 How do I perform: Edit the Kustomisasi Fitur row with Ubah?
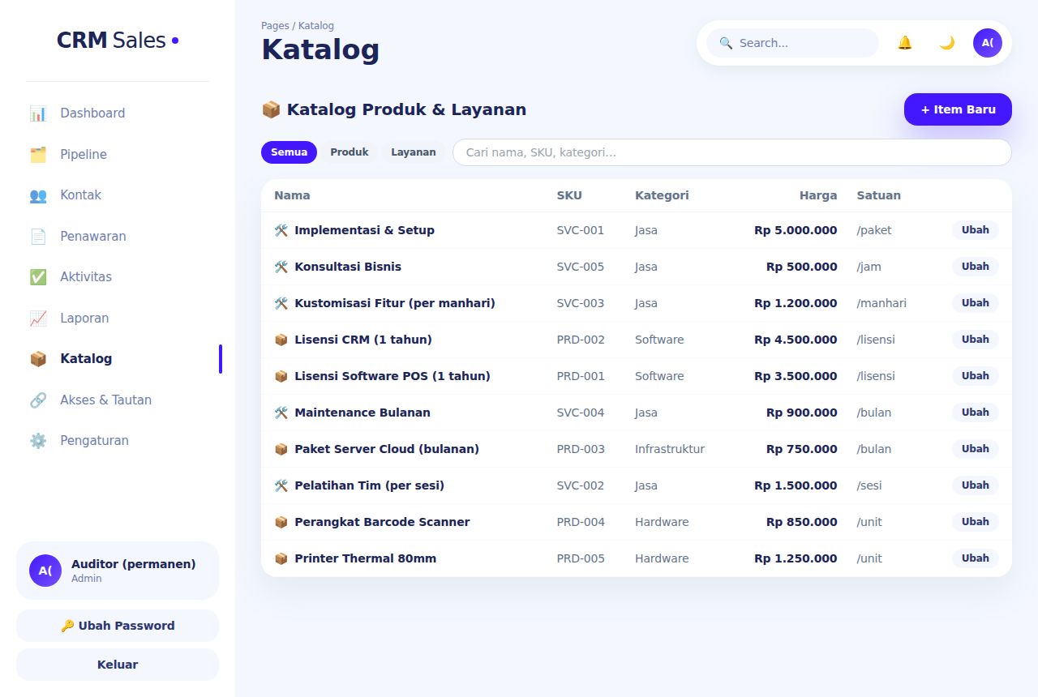pos(975,303)
